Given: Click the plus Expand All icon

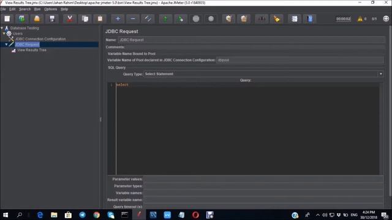Looking at the screenshot, I should click(x=118, y=19).
